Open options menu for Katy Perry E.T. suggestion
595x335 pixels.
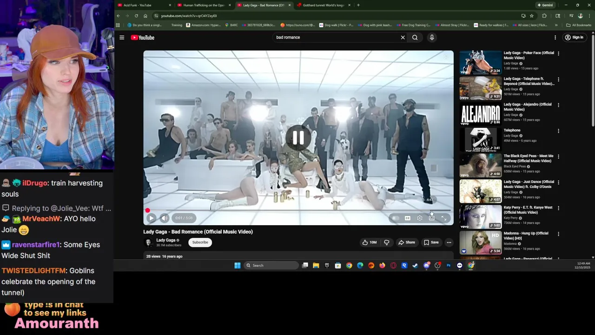coord(558,208)
